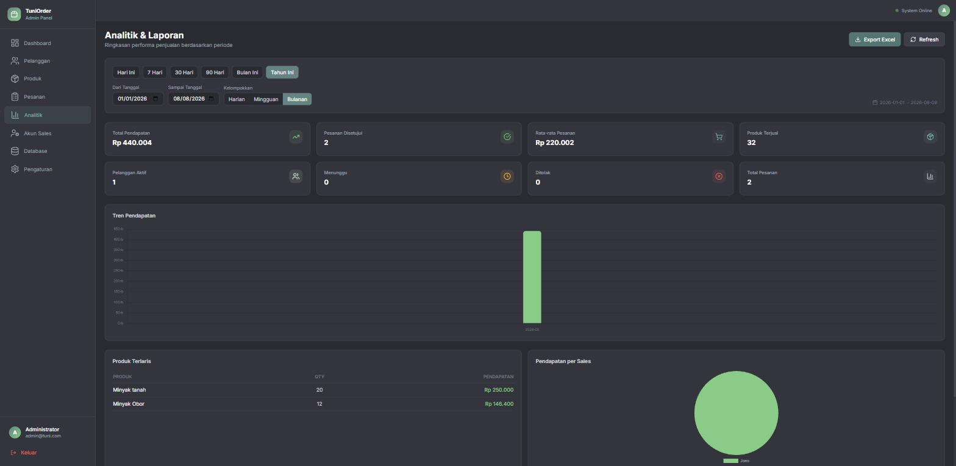Image resolution: width=956 pixels, height=466 pixels.
Task: Group data by Mingguan
Action: tap(266, 99)
